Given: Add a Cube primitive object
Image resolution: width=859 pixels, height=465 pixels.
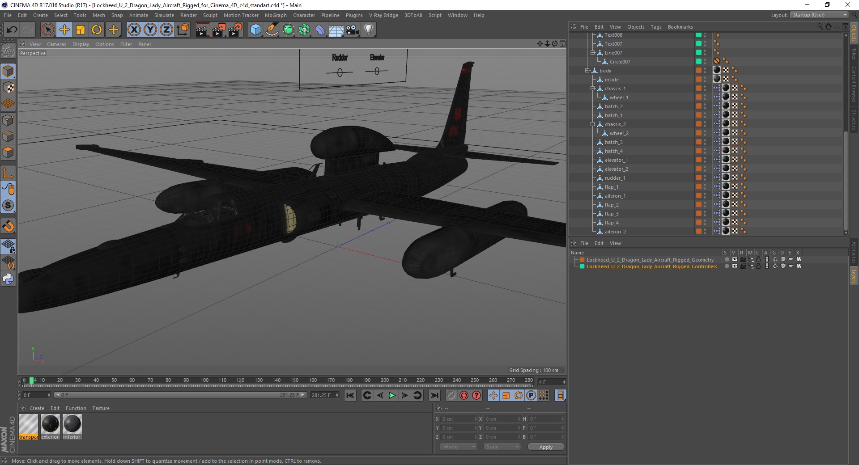Looking at the screenshot, I should click(255, 30).
